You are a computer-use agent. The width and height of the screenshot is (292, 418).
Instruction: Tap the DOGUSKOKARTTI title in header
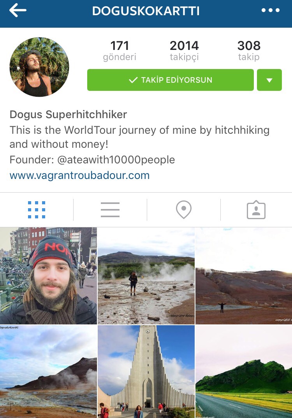(x=146, y=11)
